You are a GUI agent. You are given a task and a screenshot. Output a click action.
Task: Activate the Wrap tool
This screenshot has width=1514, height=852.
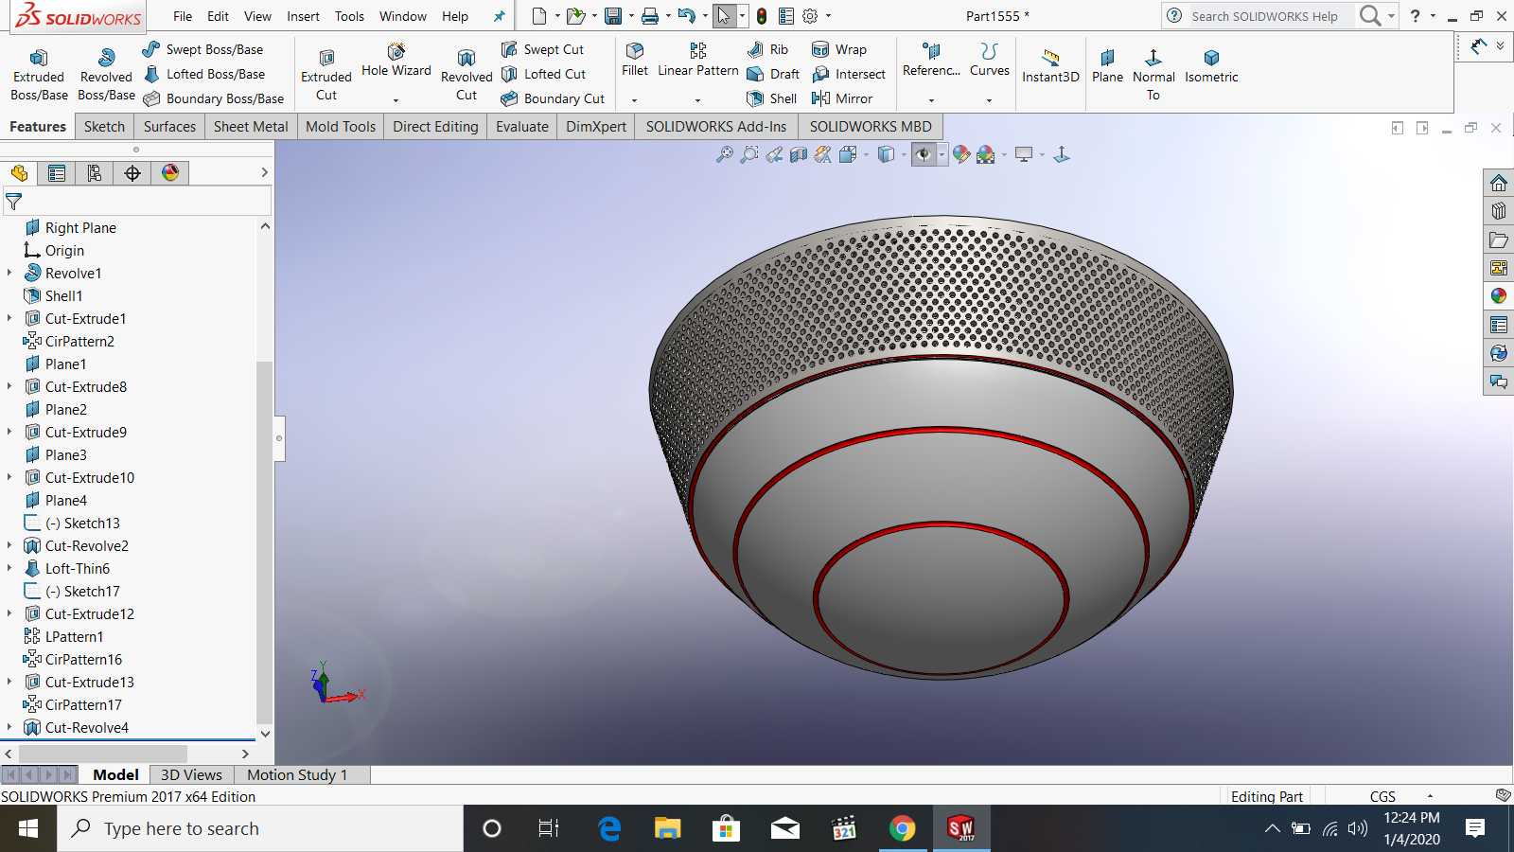click(x=839, y=49)
